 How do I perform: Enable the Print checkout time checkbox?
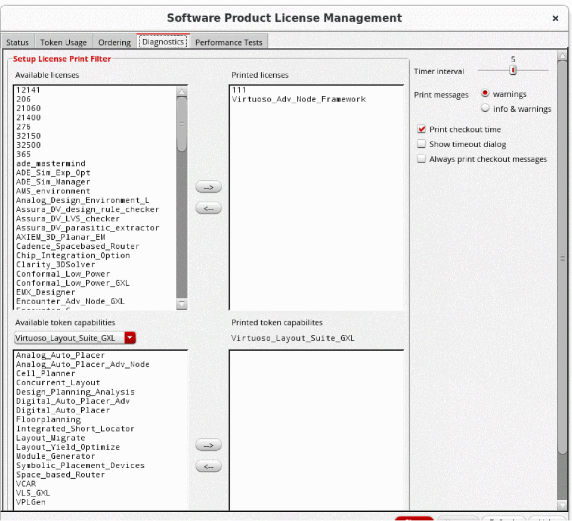(422, 130)
